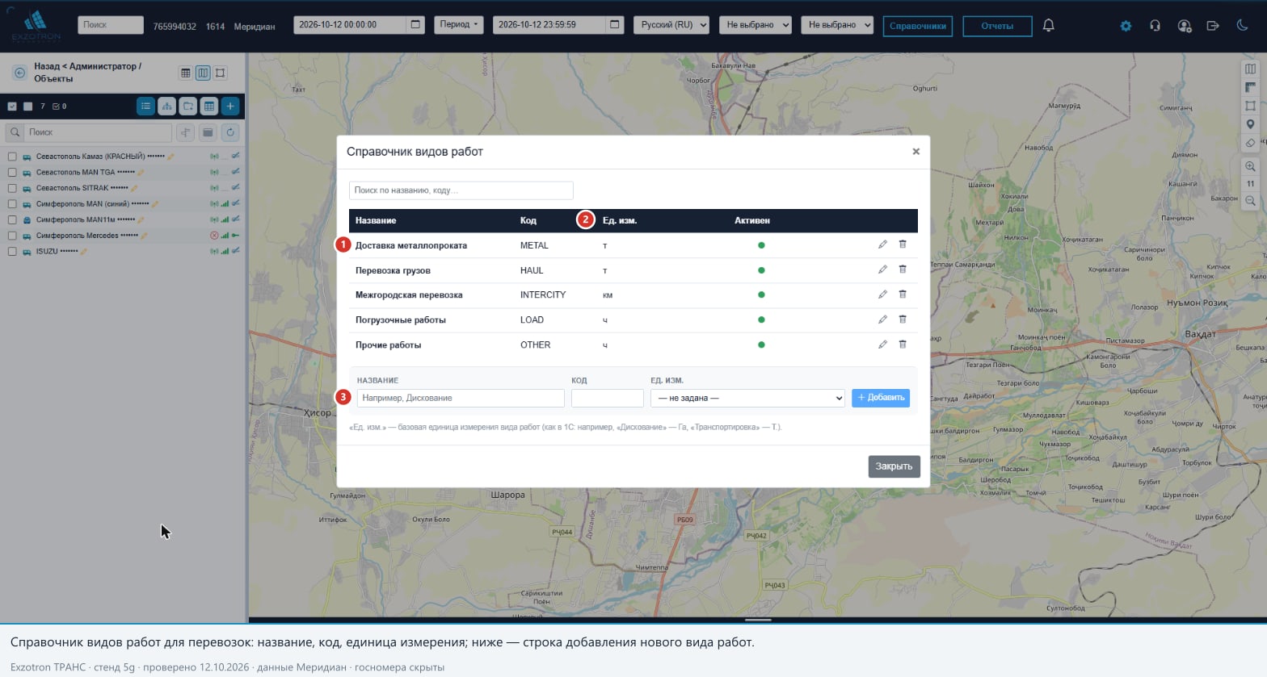Open the Ед. изм. unit dropdown
Screen dimensions: 1267x677
pyautogui.click(x=748, y=398)
